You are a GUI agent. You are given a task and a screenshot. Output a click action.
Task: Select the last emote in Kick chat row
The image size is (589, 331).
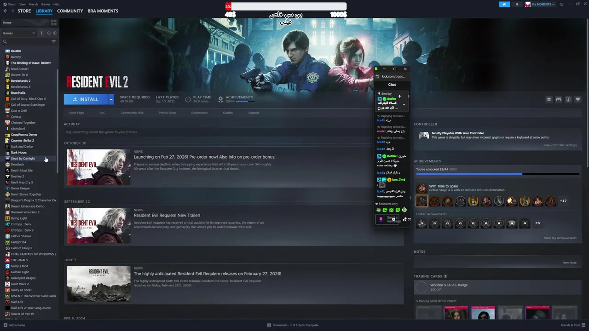tap(404, 210)
